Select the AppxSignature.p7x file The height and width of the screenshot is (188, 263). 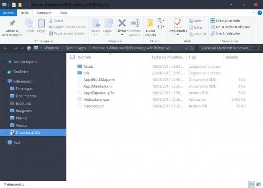click(x=99, y=93)
